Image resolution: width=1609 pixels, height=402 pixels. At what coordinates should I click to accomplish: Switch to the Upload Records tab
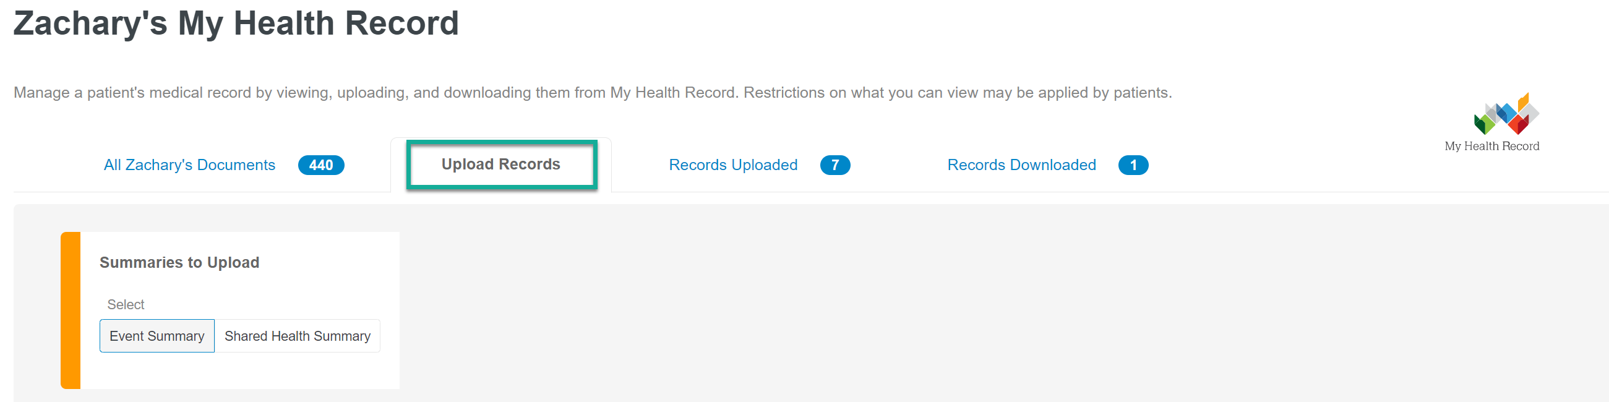click(x=501, y=164)
